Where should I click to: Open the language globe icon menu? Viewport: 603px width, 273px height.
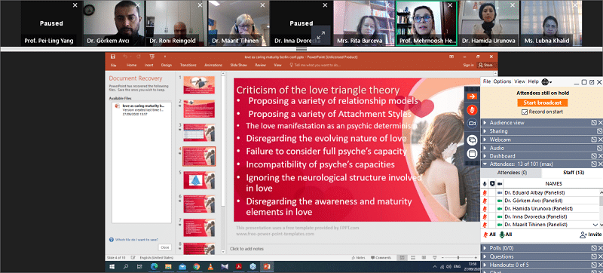546,82
